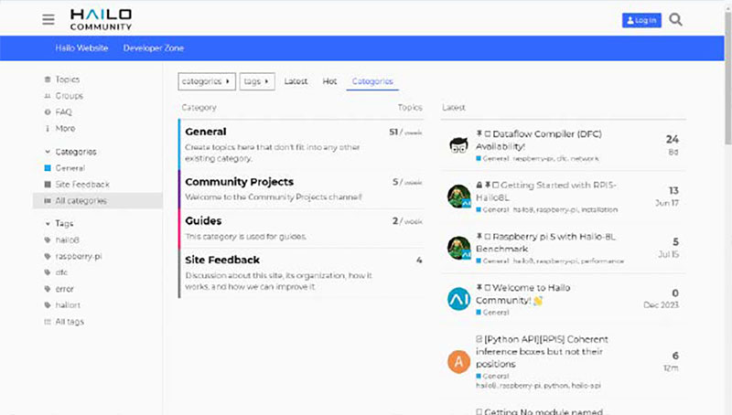
Task: Click the Log In button
Action: click(641, 20)
